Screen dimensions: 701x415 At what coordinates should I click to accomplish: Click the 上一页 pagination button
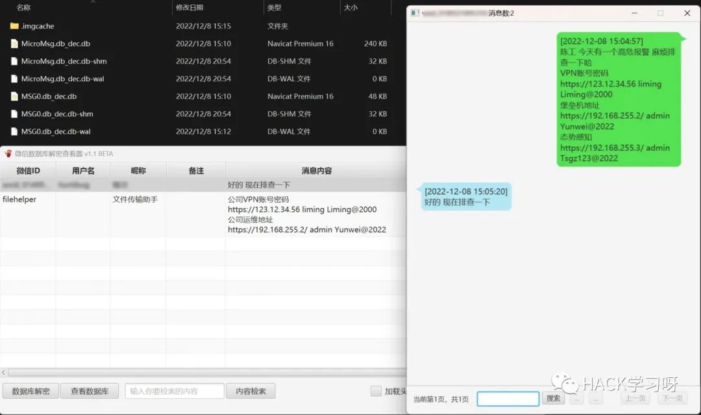pos(635,398)
